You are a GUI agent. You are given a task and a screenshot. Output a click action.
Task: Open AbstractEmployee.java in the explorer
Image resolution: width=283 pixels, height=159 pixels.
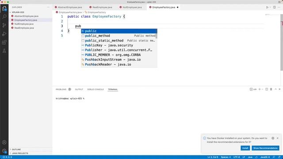(x=27, y=16)
